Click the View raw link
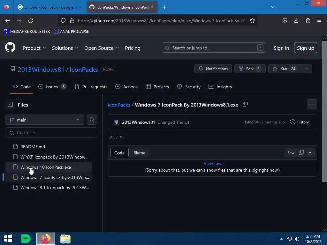This screenshot has height=245, width=327. tap(212, 164)
